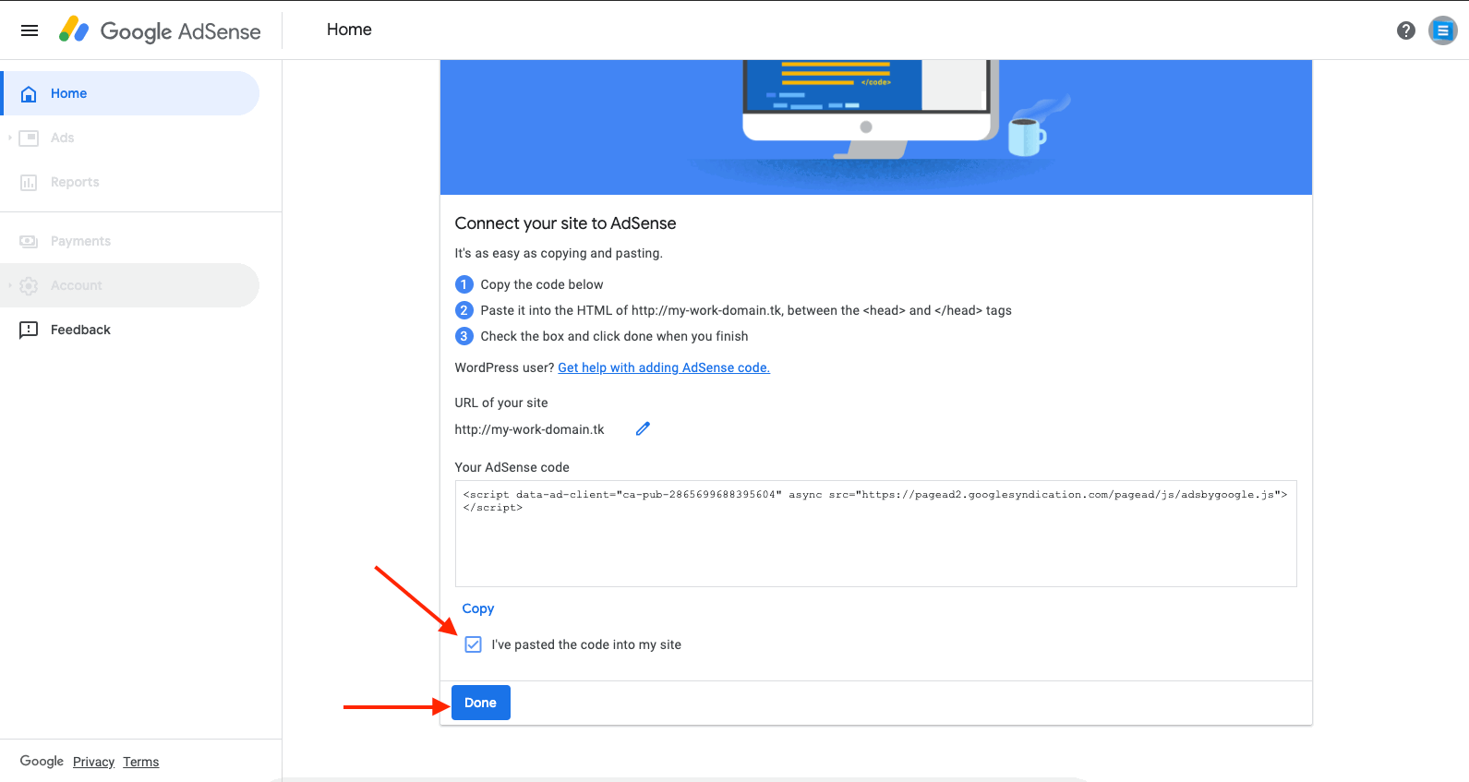Open 'Get help with adding AdSense code' link
1469x782 pixels.
coord(664,367)
